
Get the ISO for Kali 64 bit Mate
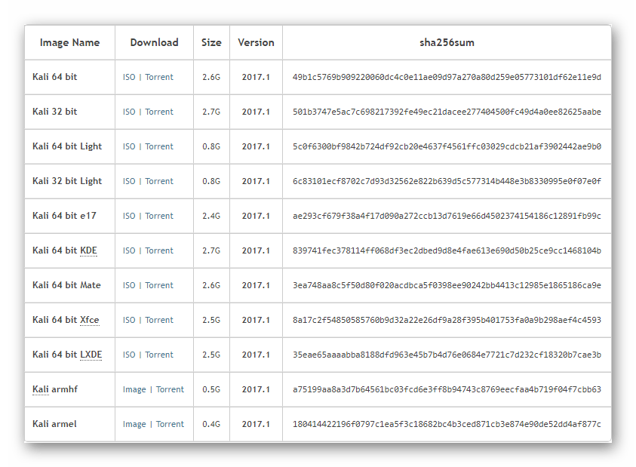click(x=129, y=285)
